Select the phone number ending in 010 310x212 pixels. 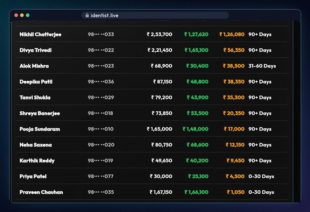coord(101,129)
